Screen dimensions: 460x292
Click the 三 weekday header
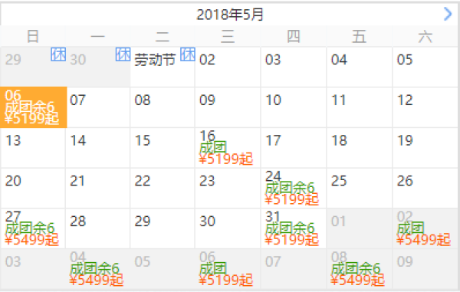tap(228, 36)
